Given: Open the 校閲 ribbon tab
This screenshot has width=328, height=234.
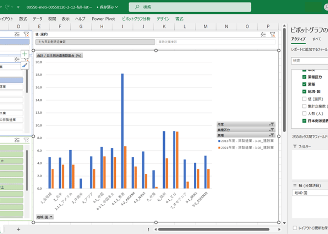Looking at the screenshot, I should click(x=52, y=19).
